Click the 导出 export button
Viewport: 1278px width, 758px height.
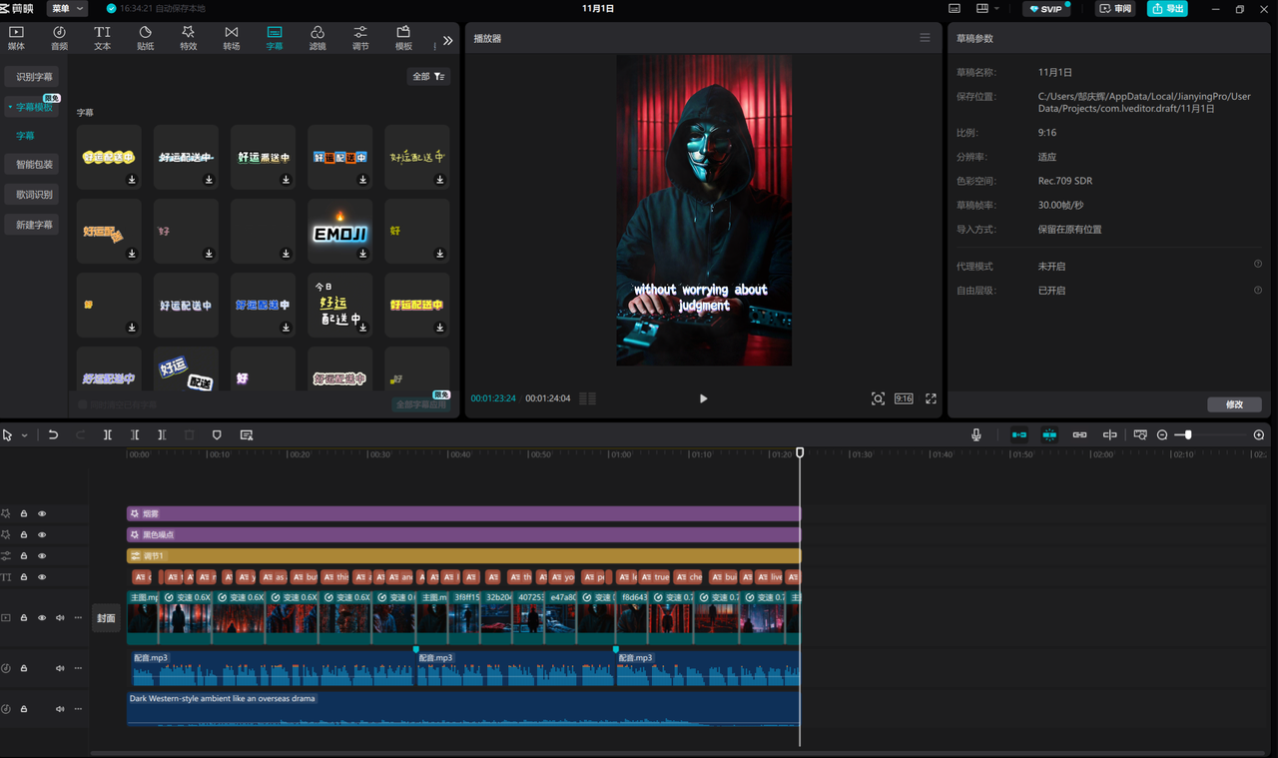click(x=1166, y=9)
